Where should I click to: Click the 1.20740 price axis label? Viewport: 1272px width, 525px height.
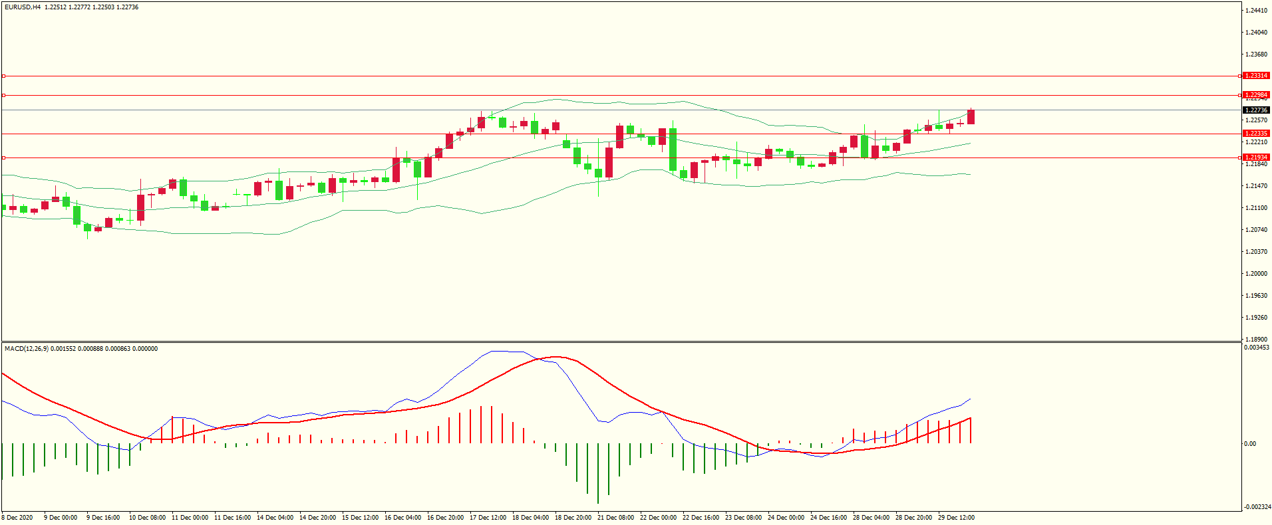pyautogui.click(x=1256, y=230)
